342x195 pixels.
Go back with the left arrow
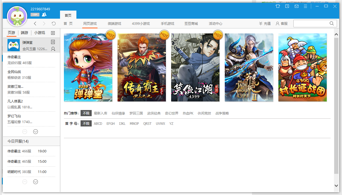(x=35, y=24)
